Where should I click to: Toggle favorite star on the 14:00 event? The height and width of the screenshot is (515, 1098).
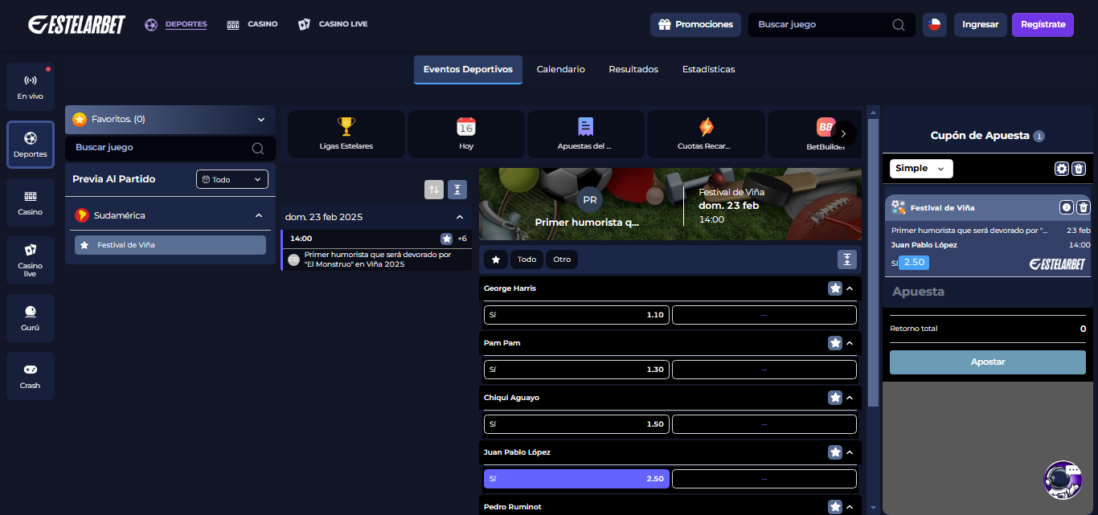point(446,239)
